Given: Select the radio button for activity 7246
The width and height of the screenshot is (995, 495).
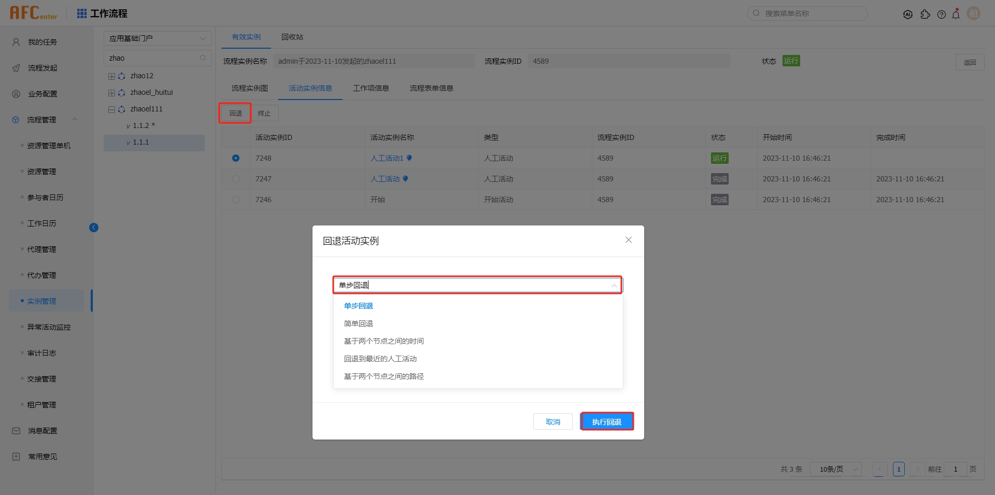Looking at the screenshot, I should click(x=236, y=200).
